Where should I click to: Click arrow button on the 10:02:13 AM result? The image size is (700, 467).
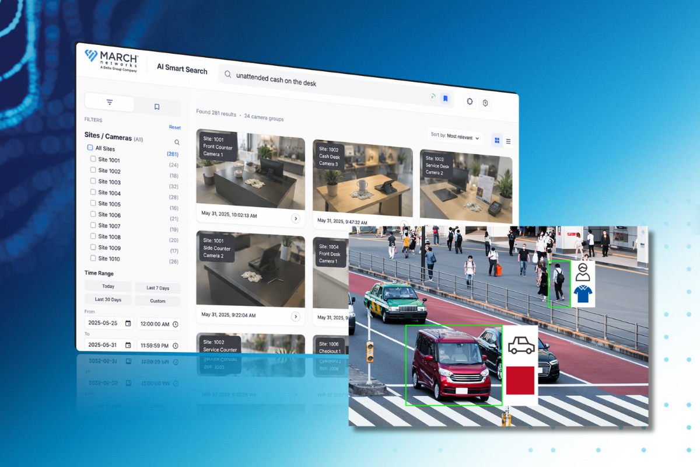[296, 218]
